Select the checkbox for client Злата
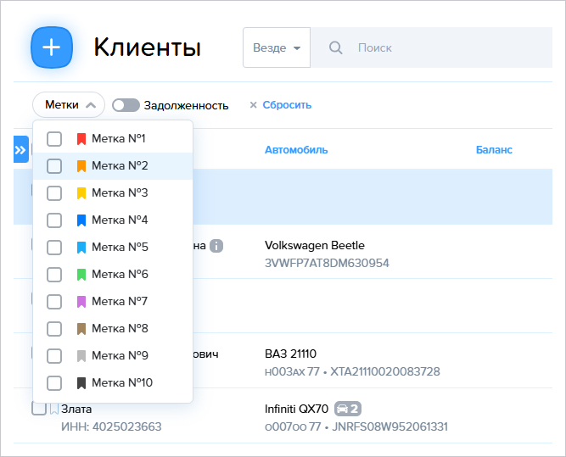Screen dimensions: 566x457 pos(39,409)
